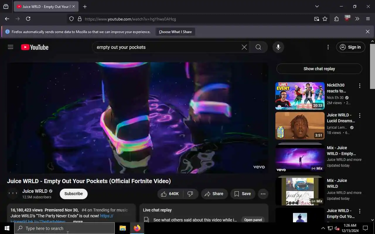Open Lucid Dreams video thumbnail
The height and width of the screenshot is (234, 375).
point(300,125)
